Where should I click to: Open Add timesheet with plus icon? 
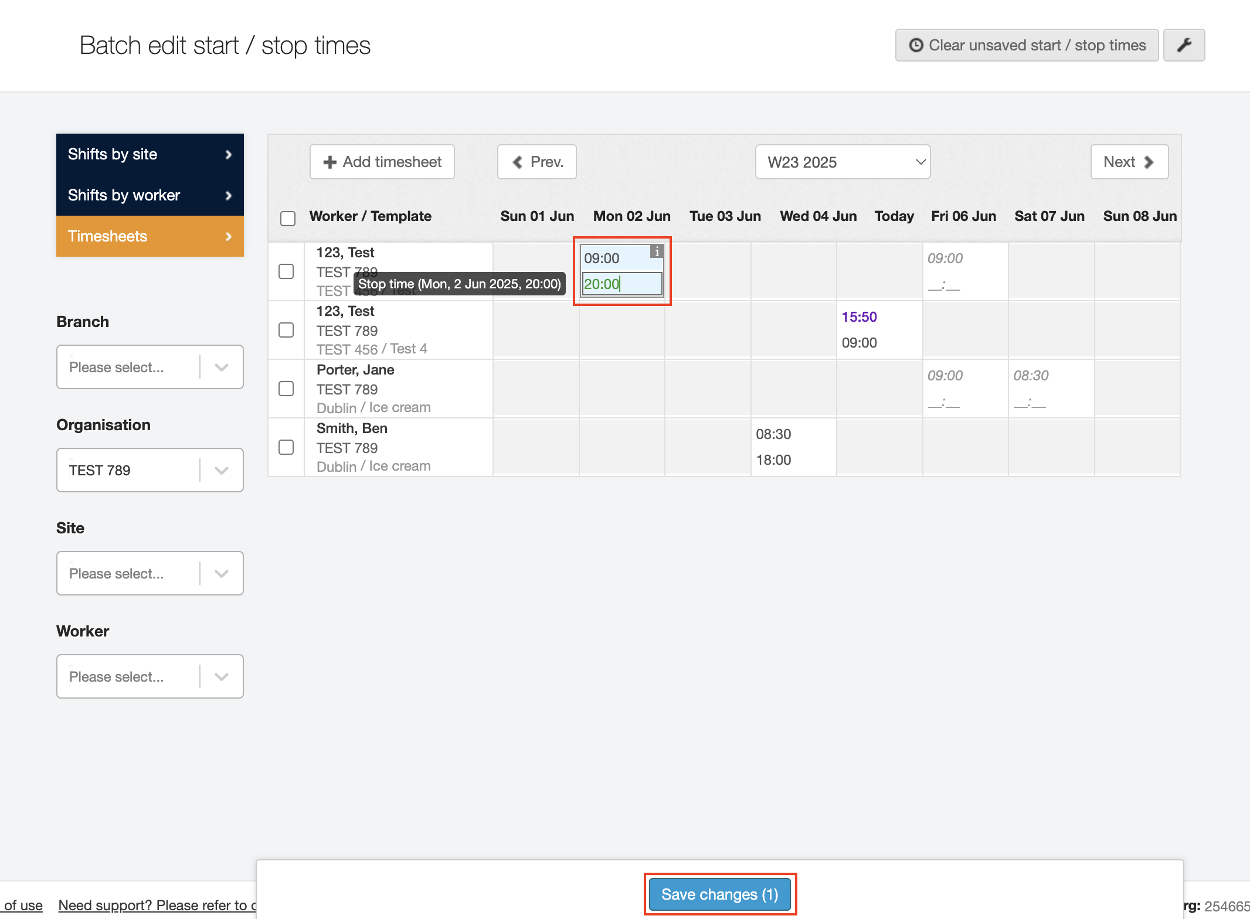coord(382,162)
